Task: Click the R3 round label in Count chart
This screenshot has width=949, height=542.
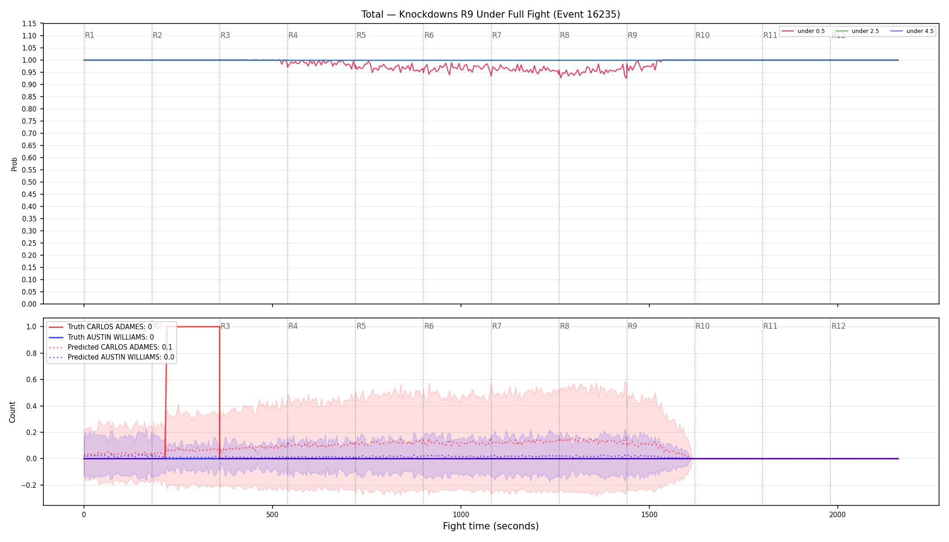Action: [x=225, y=326]
